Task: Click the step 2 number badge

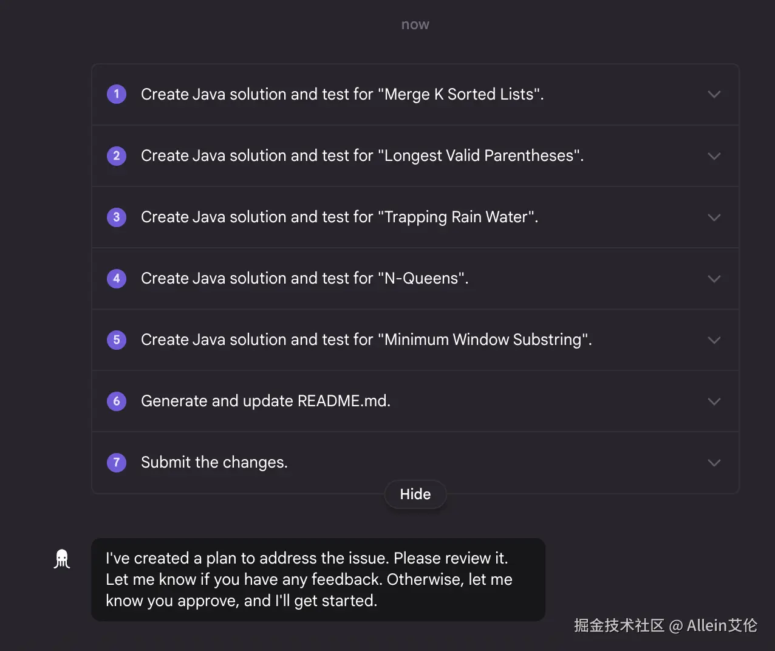Action: (117, 155)
